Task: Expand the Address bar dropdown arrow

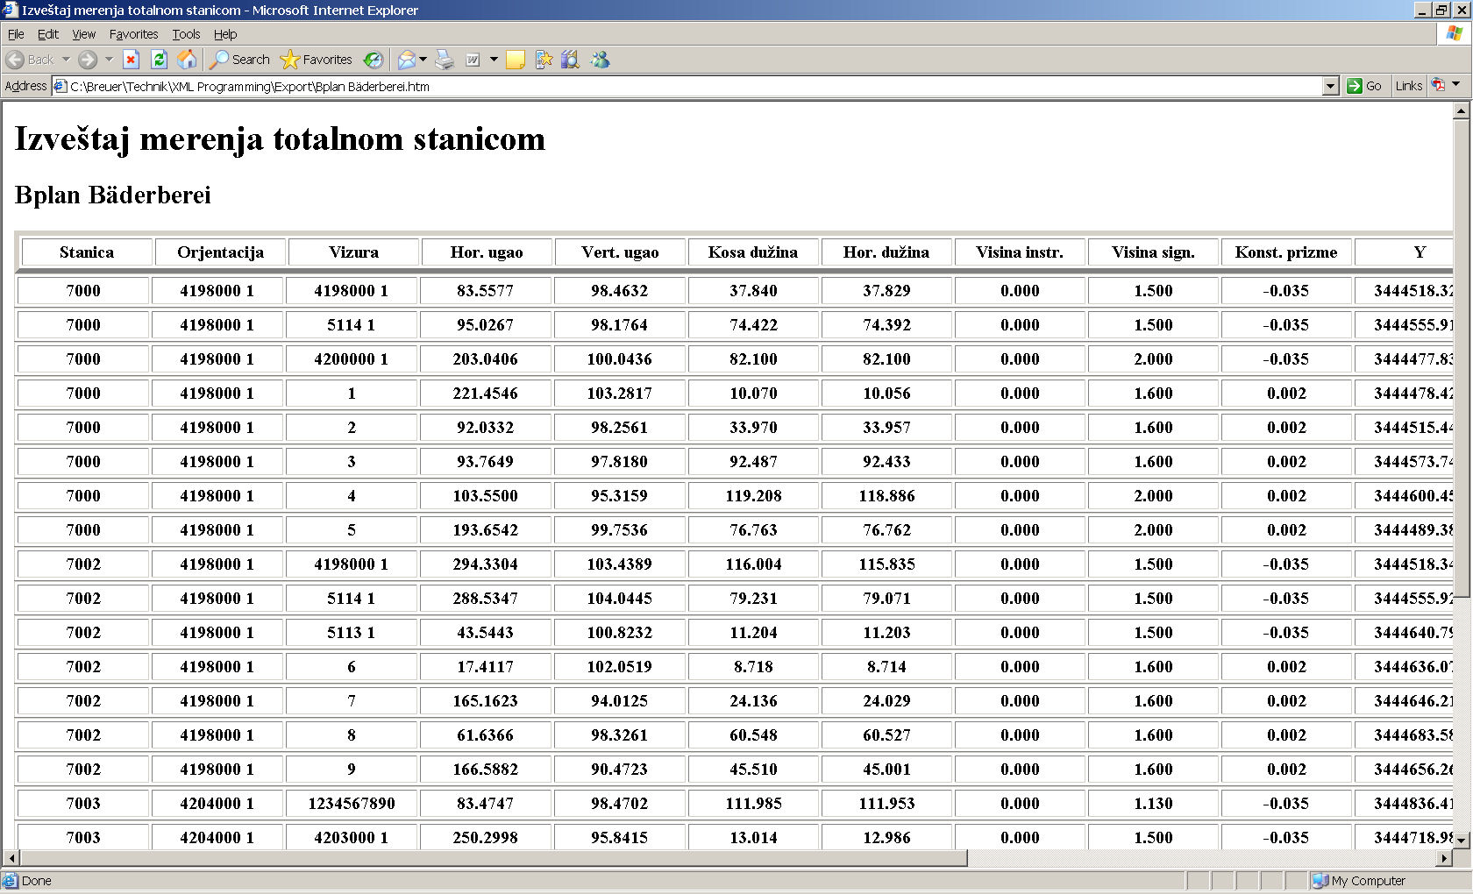Action: (x=1330, y=86)
